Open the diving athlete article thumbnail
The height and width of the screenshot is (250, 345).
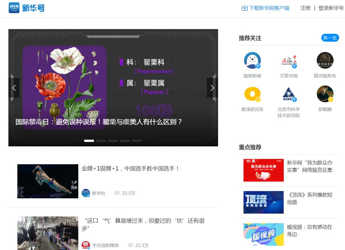pos(48,181)
